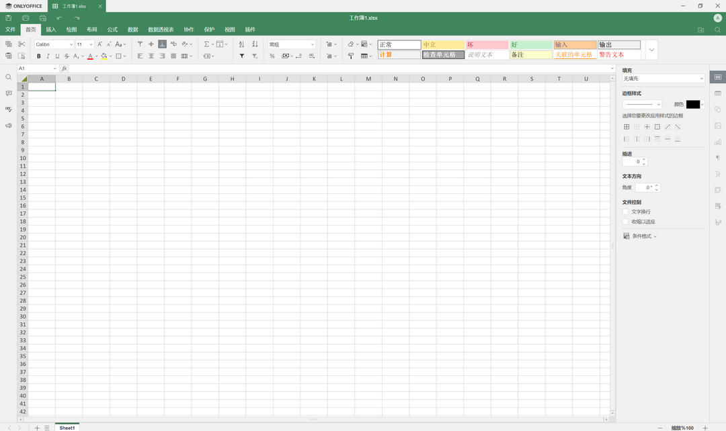Click the italic formatting icon

48,56
